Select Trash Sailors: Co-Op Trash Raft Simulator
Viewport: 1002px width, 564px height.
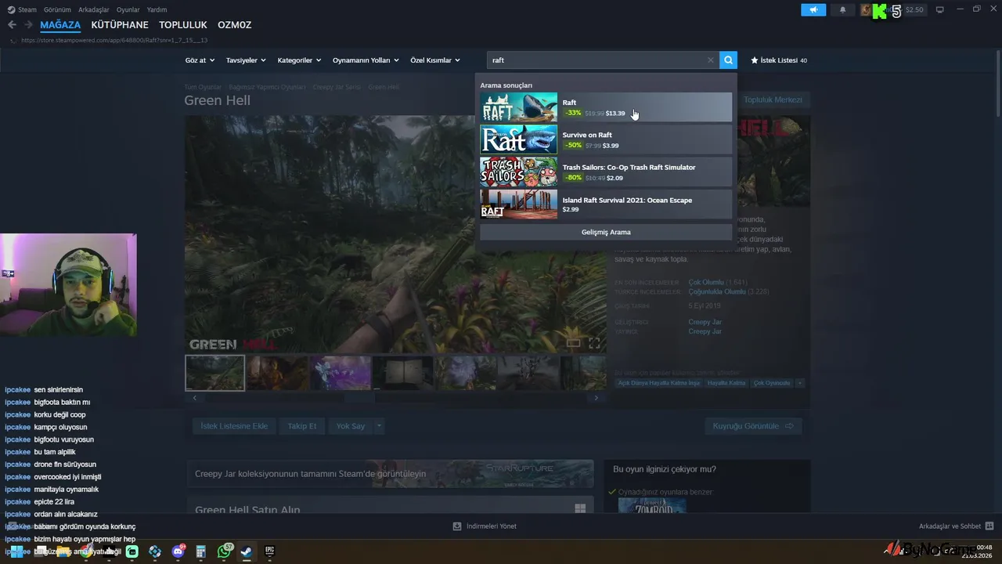tap(606, 172)
